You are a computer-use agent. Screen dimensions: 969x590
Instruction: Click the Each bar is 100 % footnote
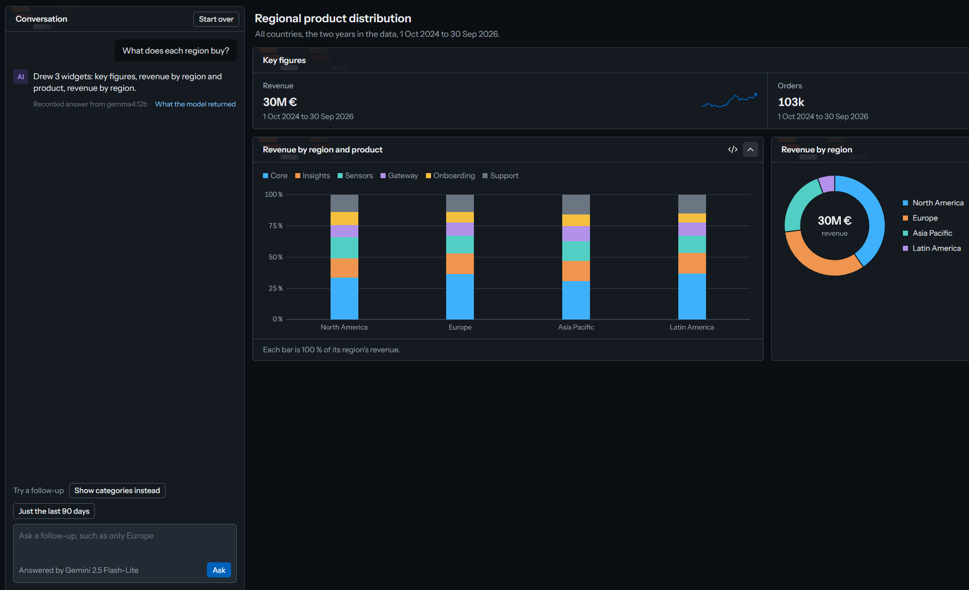coord(331,350)
